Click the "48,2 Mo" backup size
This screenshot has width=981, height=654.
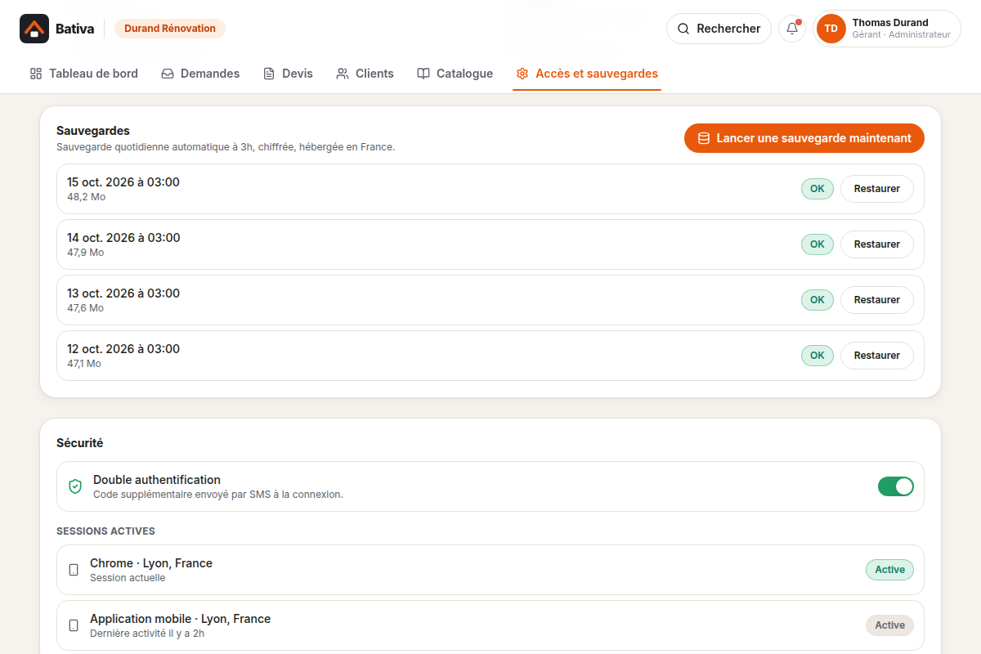click(86, 197)
